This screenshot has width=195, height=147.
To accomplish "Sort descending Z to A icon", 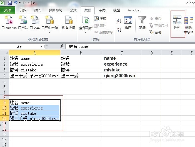I will pos(119,30).
